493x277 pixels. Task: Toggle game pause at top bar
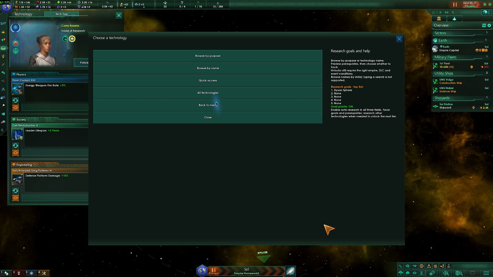coord(455,4)
